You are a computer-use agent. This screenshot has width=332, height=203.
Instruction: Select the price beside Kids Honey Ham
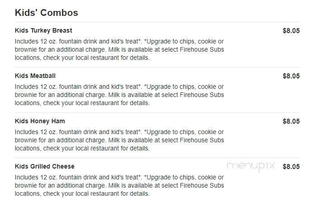coord(291,121)
